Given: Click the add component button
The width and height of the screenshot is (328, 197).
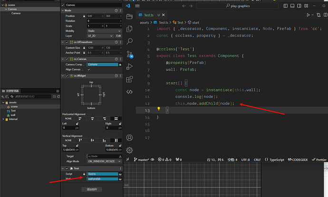Looking at the screenshot, I should [x=91, y=189].
